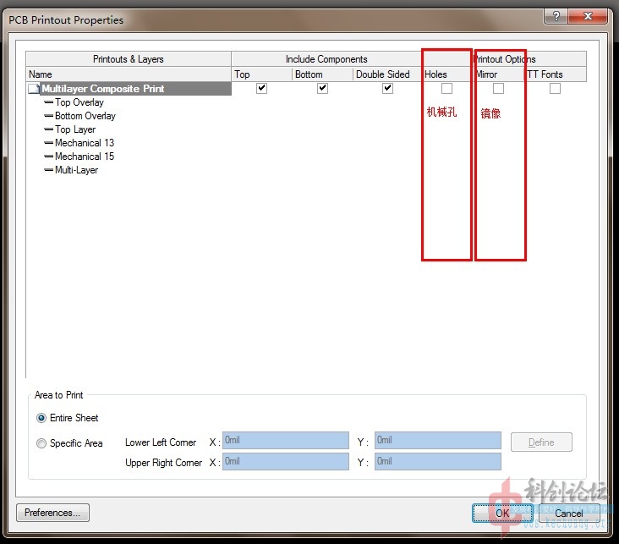
Task: Enable the TT Fonts checkbox
Action: click(555, 88)
